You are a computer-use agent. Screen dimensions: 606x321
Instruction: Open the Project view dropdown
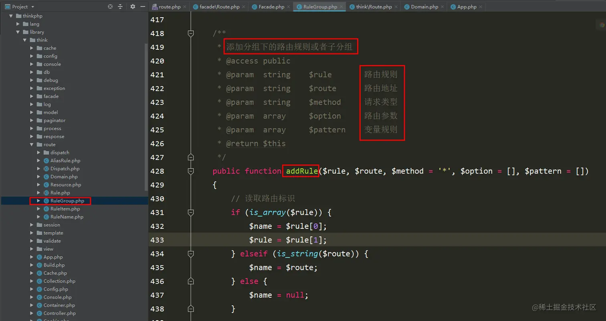(x=32, y=7)
